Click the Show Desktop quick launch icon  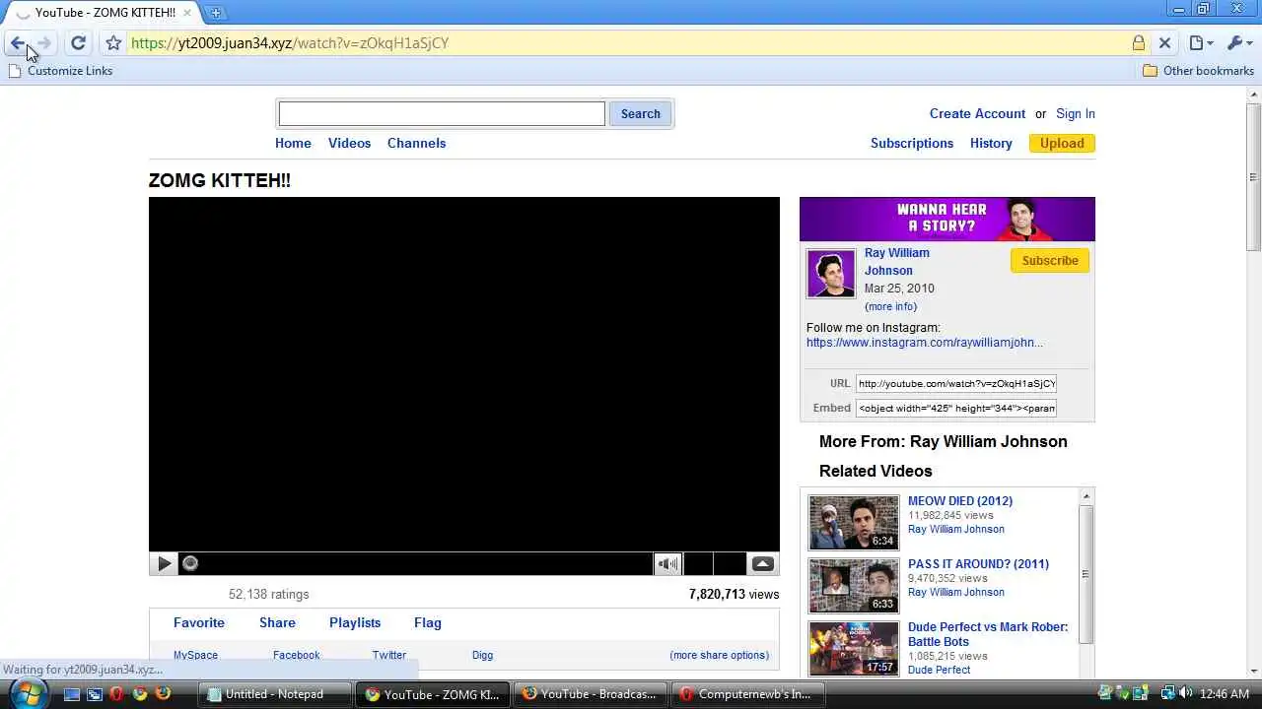click(72, 694)
